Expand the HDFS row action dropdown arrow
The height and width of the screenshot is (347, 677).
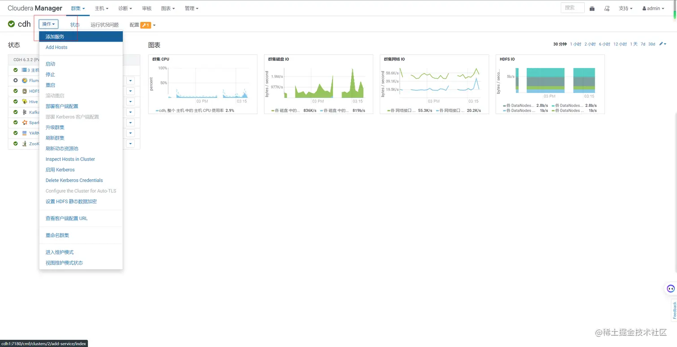pos(130,91)
